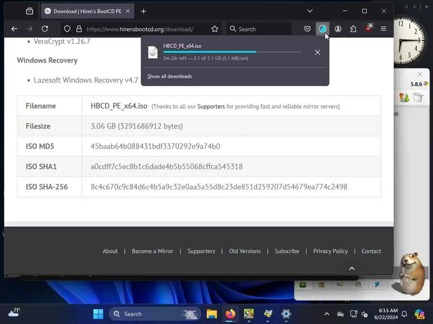
Task: Open the tracking protection shield icon
Action: pos(67,29)
